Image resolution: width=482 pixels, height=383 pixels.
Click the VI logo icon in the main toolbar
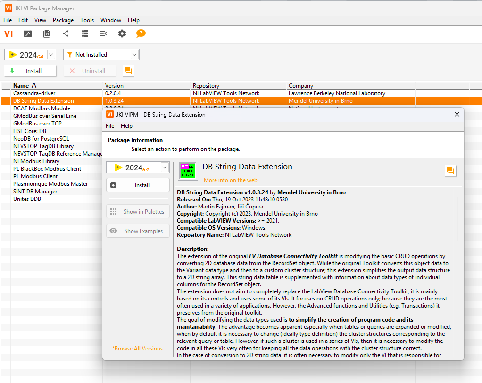(8, 33)
